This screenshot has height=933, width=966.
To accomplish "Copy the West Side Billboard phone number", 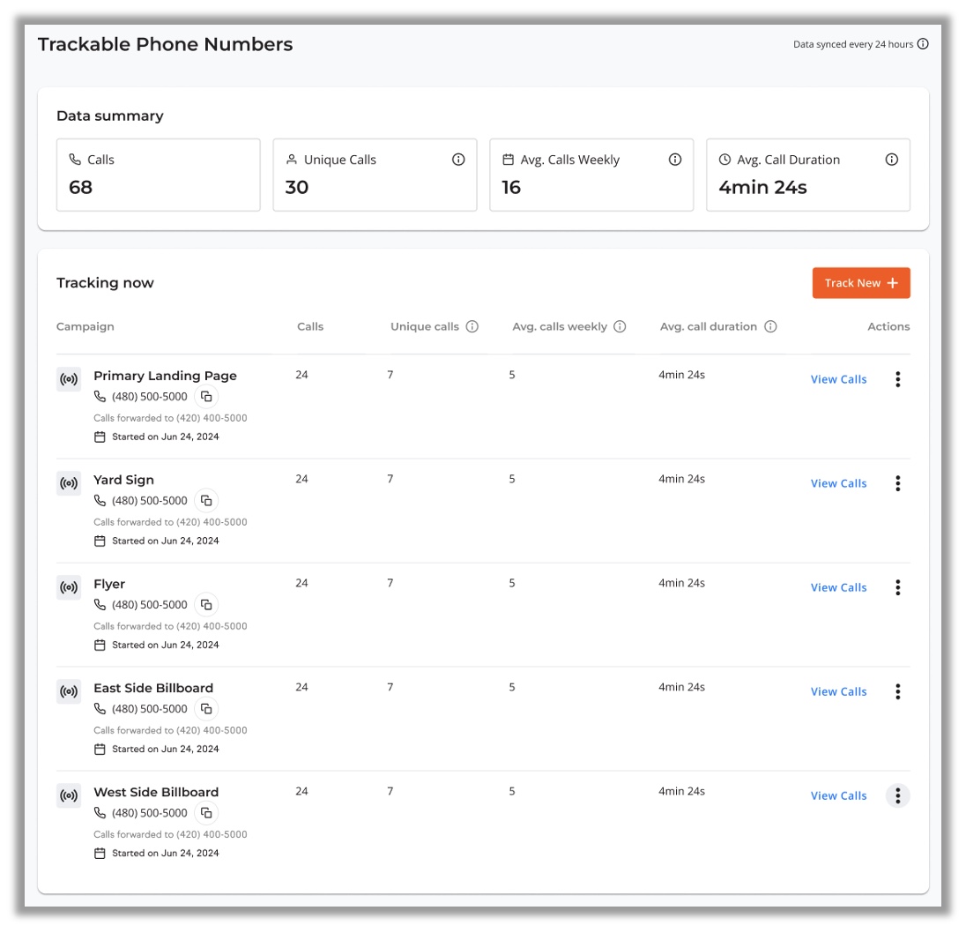I will (206, 813).
